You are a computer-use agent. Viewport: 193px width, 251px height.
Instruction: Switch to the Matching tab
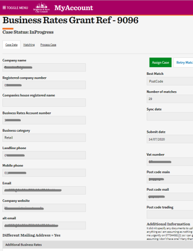pyautogui.click(x=29, y=44)
